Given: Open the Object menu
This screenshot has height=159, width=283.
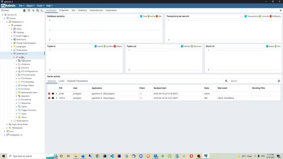Looking at the screenshot, I should [30, 6].
